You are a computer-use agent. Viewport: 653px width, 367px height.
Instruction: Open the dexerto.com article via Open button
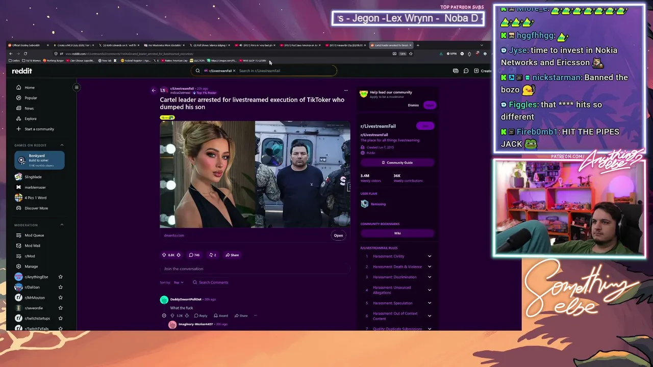point(338,235)
